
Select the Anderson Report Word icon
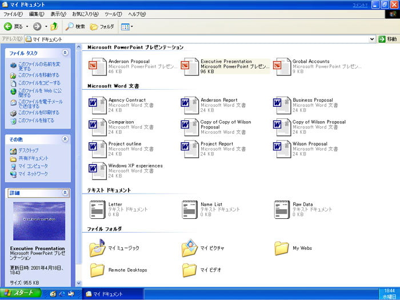pyautogui.click(x=190, y=105)
